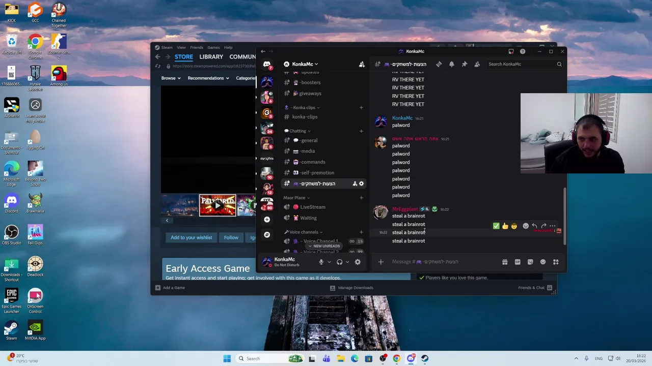This screenshot has width=652, height=366.
Task: Show pinned messages pin icon
Action: 464,64
